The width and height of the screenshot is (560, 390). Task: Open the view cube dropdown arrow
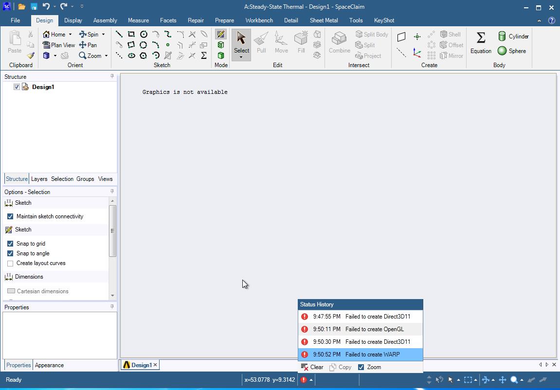tap(55, 55)
